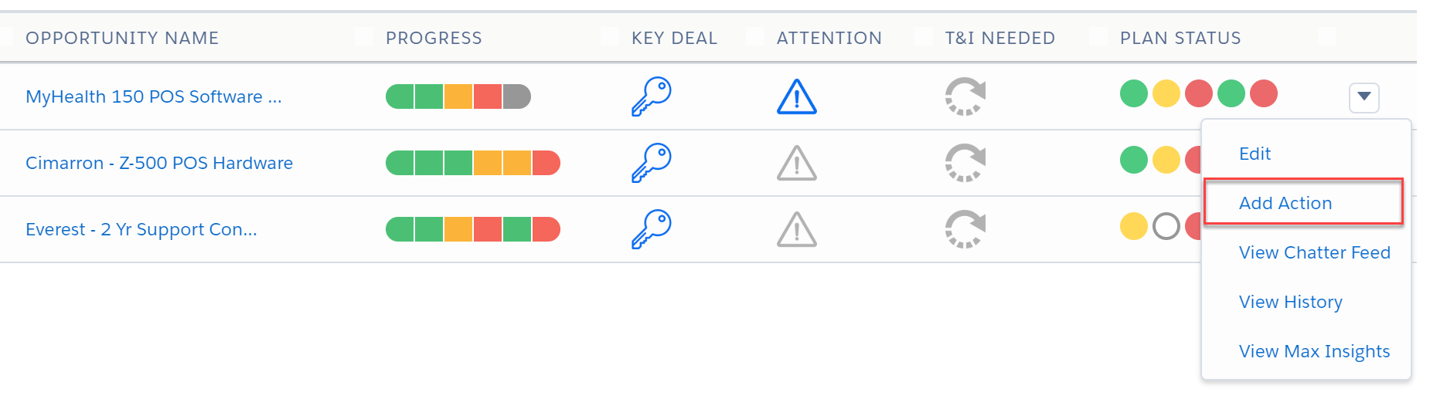Open the MyHealth 150 POS Software opportunity
Screen dimensions: 1430x399
tap(154, 96)
